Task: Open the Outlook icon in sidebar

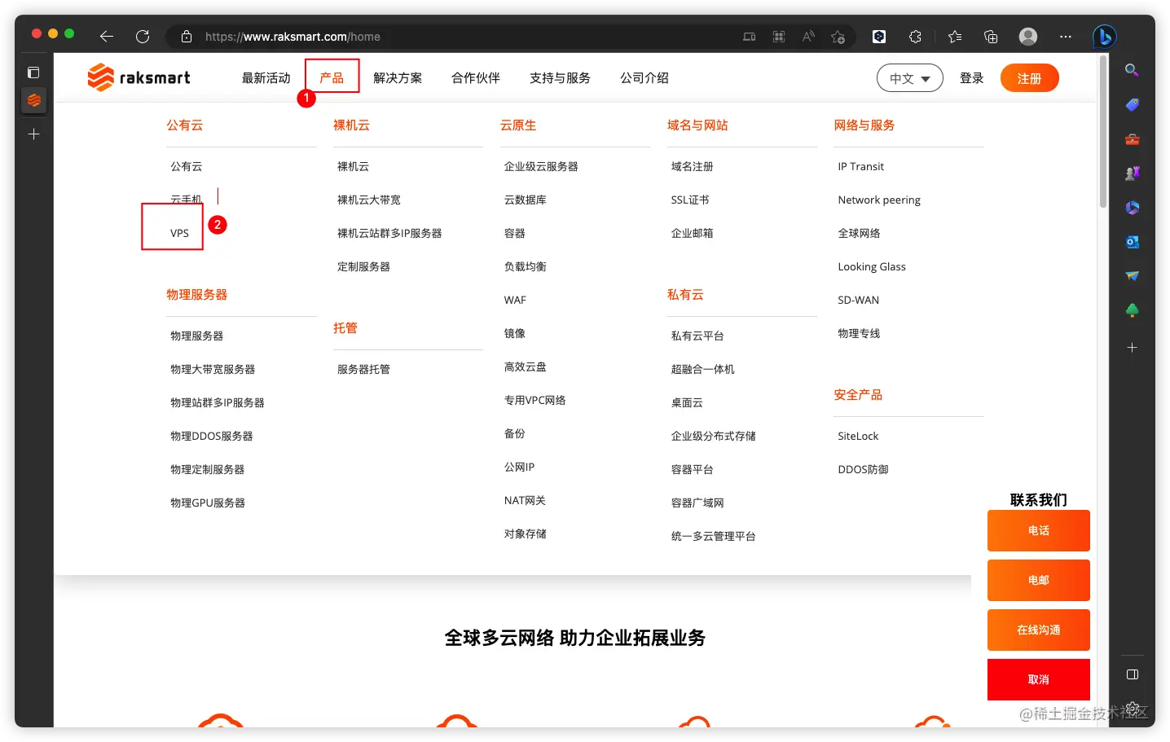Action: pos(1132,242)
